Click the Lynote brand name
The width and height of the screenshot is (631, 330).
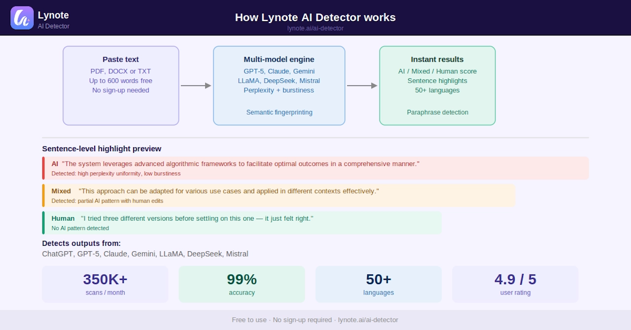click(53, 15)
